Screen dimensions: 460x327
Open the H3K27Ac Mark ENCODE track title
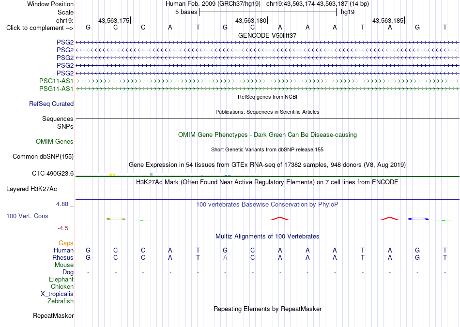pyautogui.click(x=267, y=182)
